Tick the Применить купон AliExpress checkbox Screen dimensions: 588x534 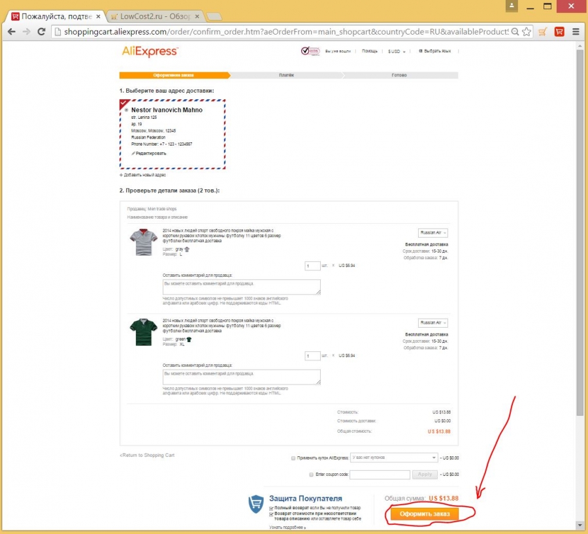(x=293, y=458)
